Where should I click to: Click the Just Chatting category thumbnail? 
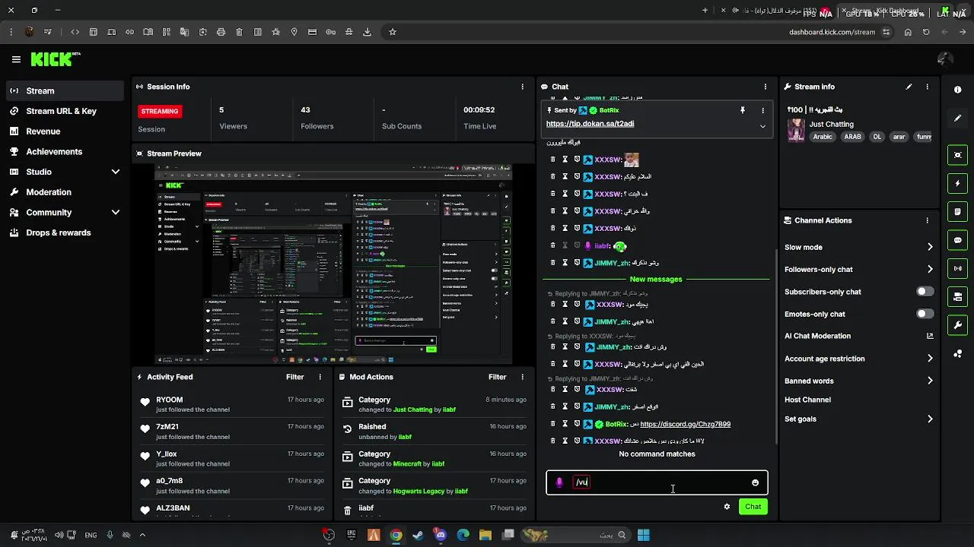tap(796, 130)
